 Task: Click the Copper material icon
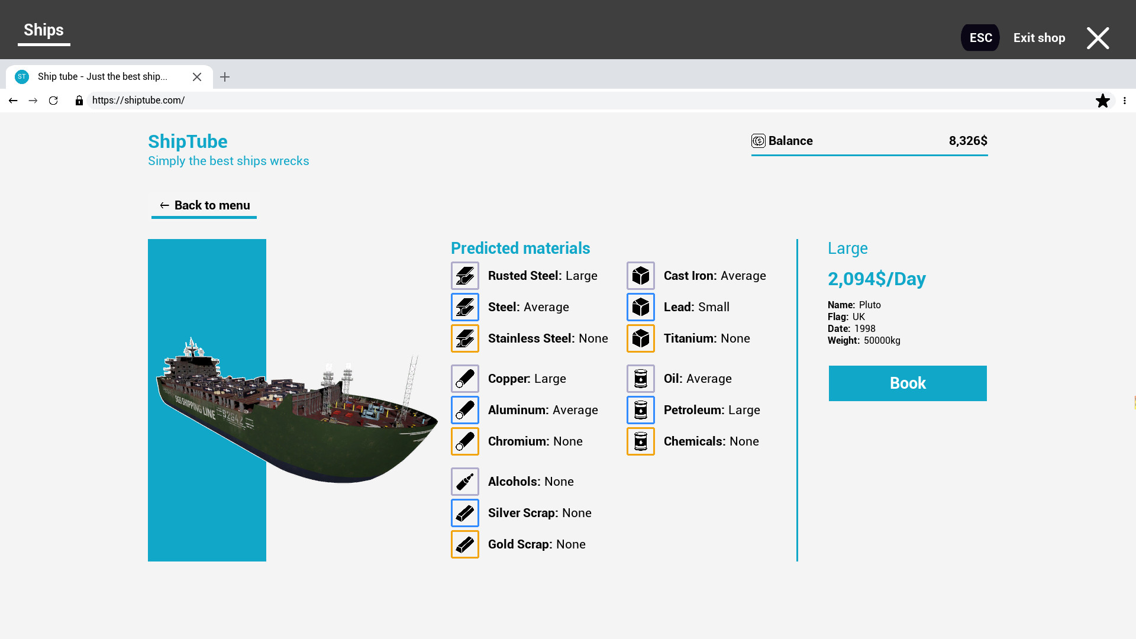464,379
